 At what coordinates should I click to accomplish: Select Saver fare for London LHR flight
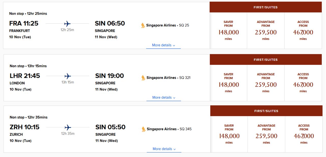coord(228,83)
